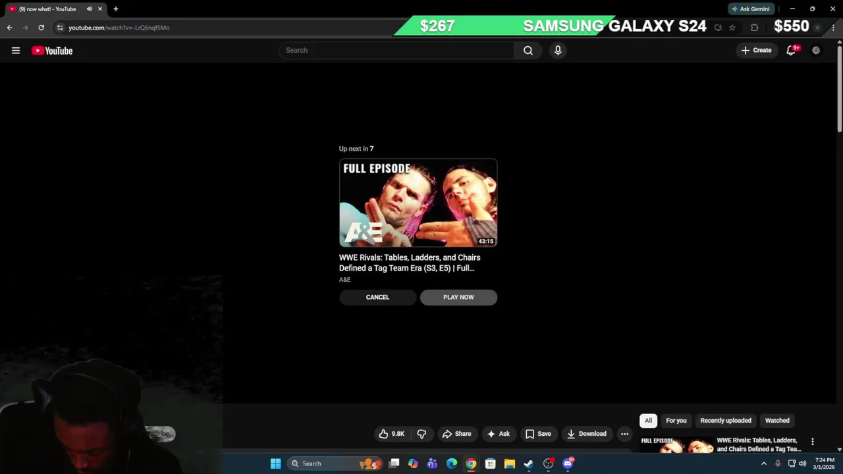Open Microsoft Teams from taskbar
Image resolution: width=843 pixels, height=474 pixels.
click(x=432, y=463)
